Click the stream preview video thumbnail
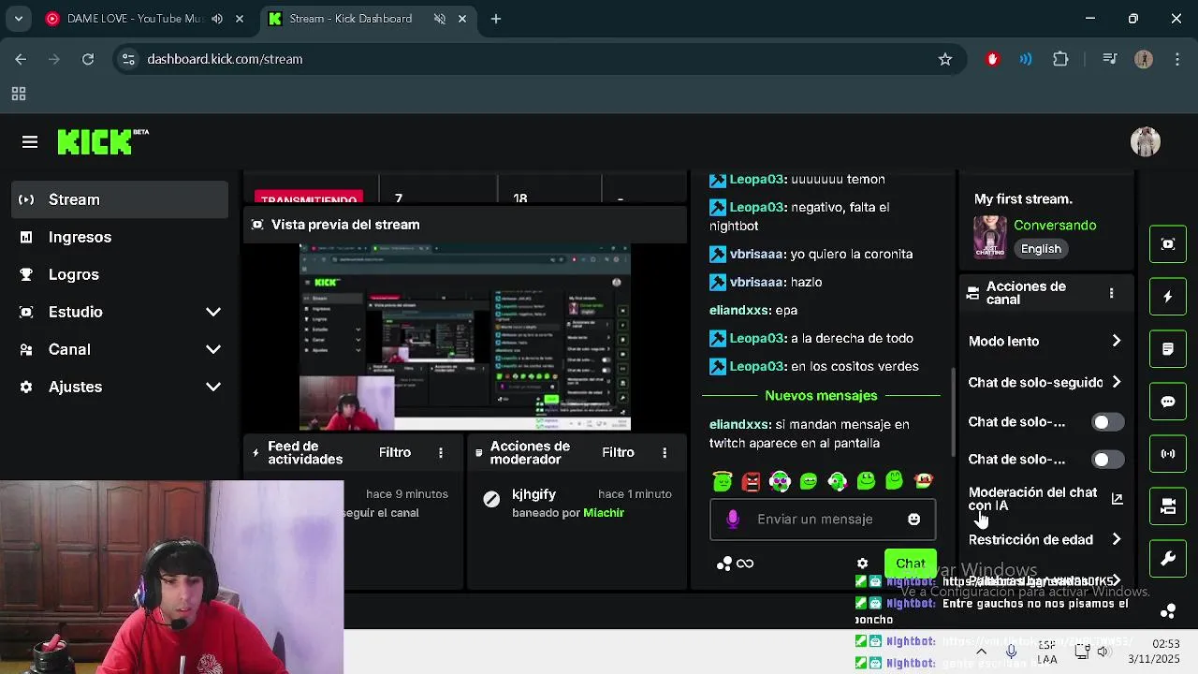1198x674 pixels. pos(465,337)
